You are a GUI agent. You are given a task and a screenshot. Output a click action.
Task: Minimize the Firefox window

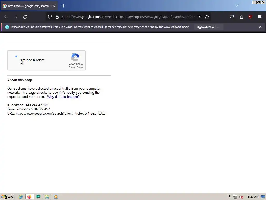[254, 2]
